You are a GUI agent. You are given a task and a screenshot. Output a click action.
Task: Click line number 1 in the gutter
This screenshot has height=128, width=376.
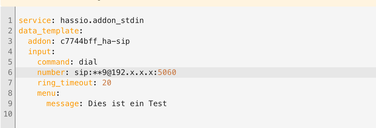[x=10, y=21]
